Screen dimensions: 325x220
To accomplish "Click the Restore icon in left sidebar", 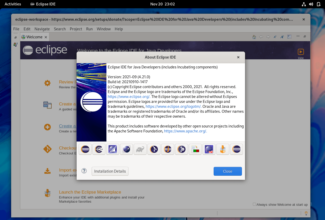I will (x=16, y=38).
